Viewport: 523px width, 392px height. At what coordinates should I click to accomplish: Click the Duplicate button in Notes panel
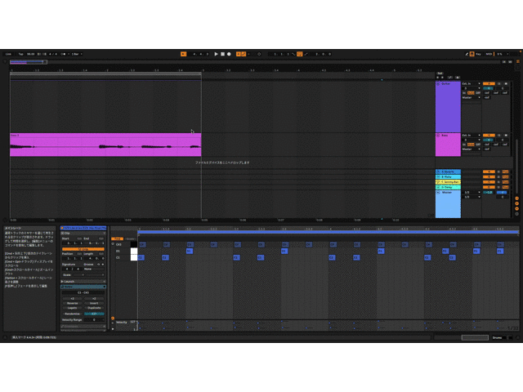(x=94, y=308)
